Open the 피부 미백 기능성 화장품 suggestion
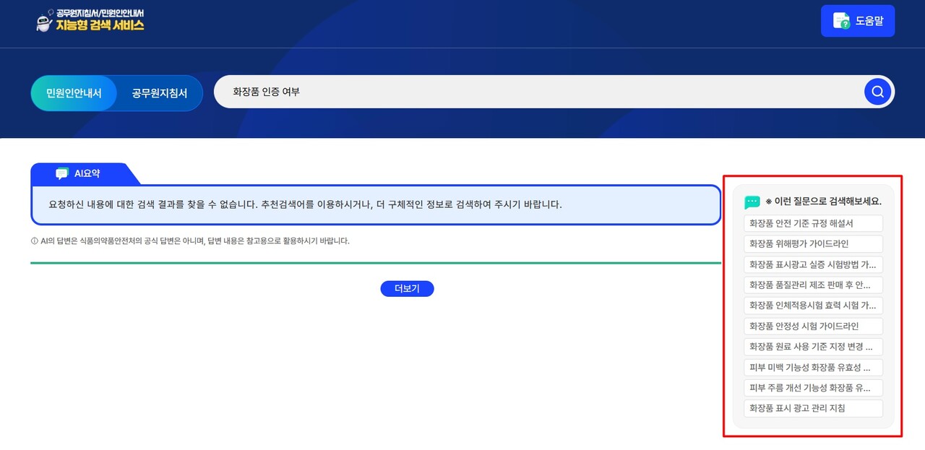This screenshot has width=925, height=450. [812, 367]
